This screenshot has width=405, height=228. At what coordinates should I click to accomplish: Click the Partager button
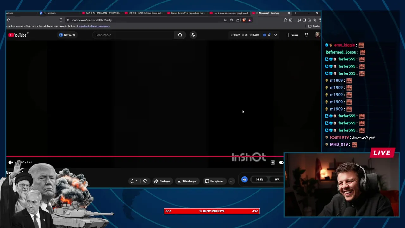click(162, 181)
